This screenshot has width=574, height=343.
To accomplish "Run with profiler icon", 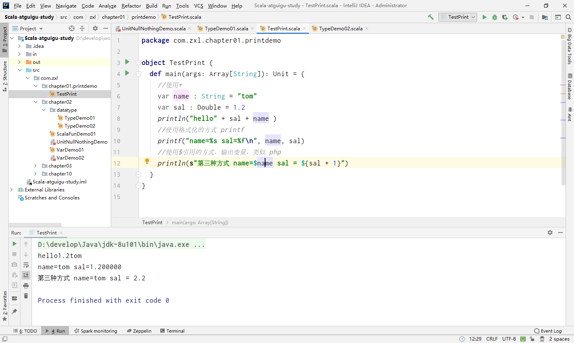I will click(x=516, y=17).
